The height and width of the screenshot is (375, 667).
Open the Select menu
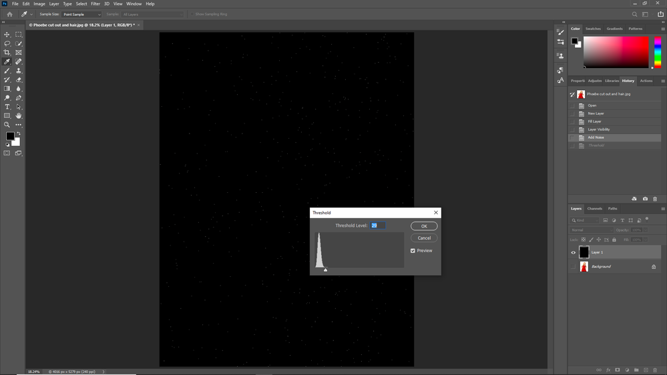pos(81,4)
